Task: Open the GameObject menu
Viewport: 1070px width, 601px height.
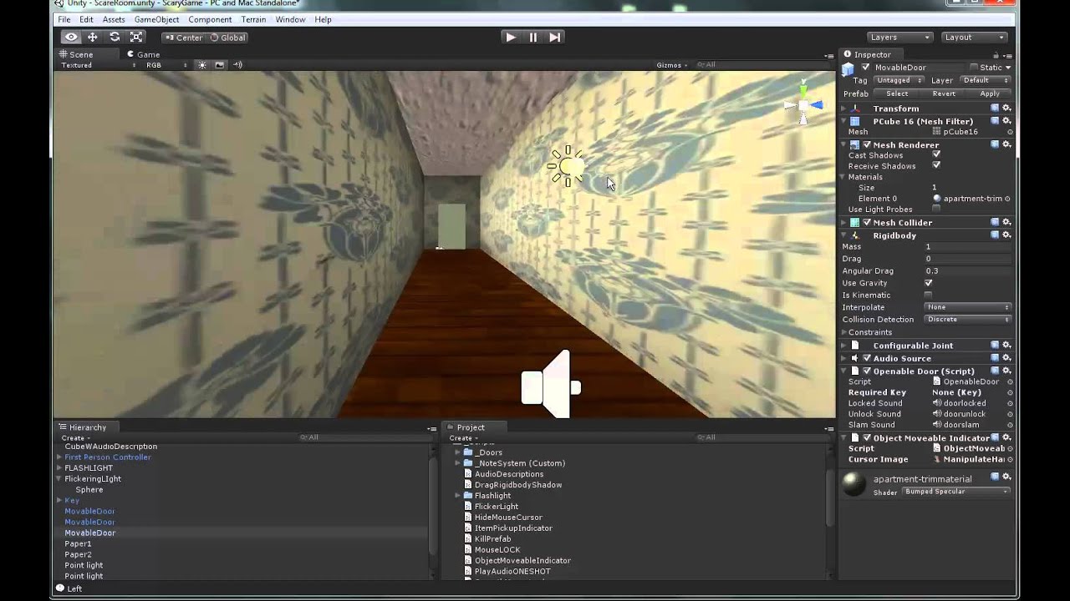Action: tap(156, 19)
